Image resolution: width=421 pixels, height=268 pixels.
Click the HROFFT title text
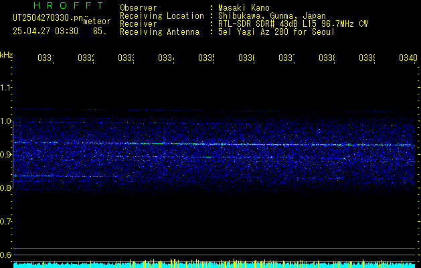(x=68, y=5)
